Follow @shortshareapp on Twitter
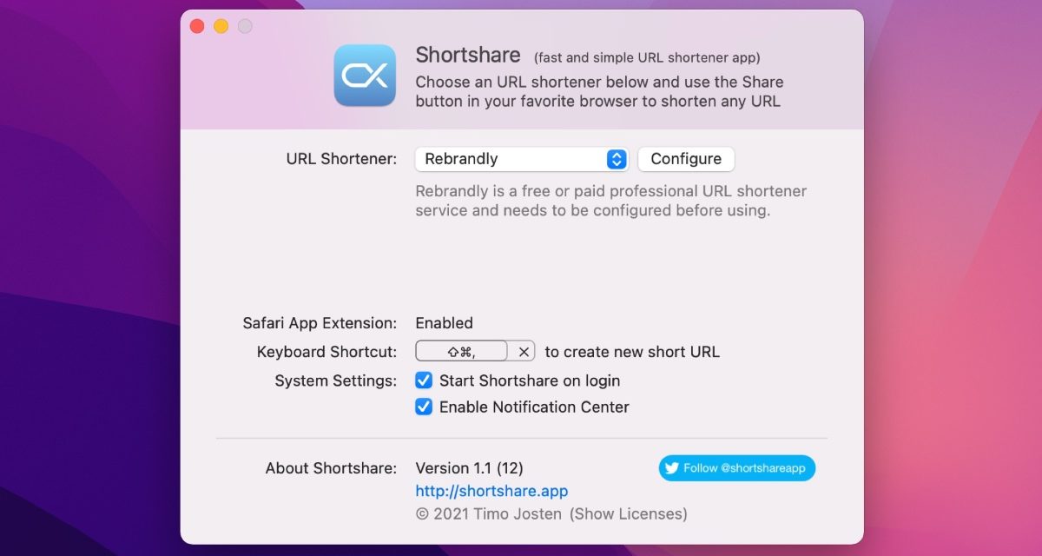Image resolution: width=1042 pixels, height=556 pixels. [736, 468]
